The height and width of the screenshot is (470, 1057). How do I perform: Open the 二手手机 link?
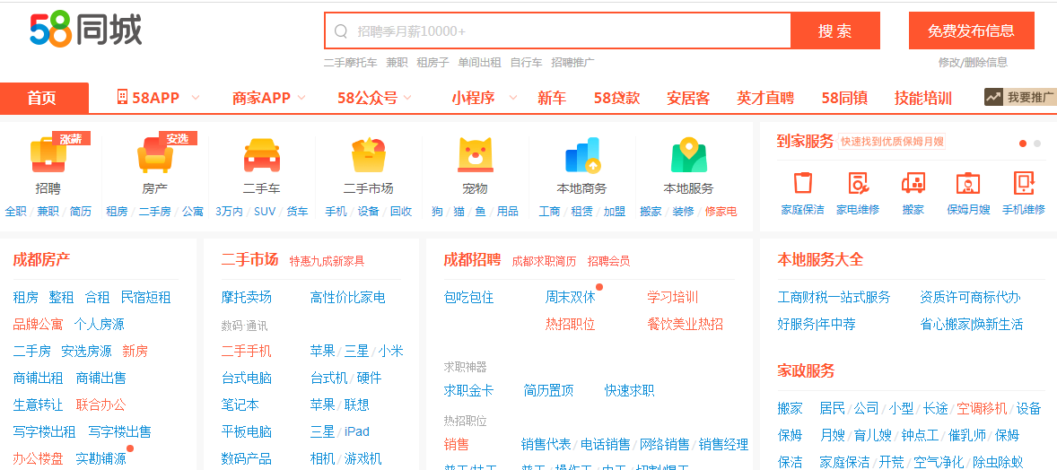(x=247, y=352)
